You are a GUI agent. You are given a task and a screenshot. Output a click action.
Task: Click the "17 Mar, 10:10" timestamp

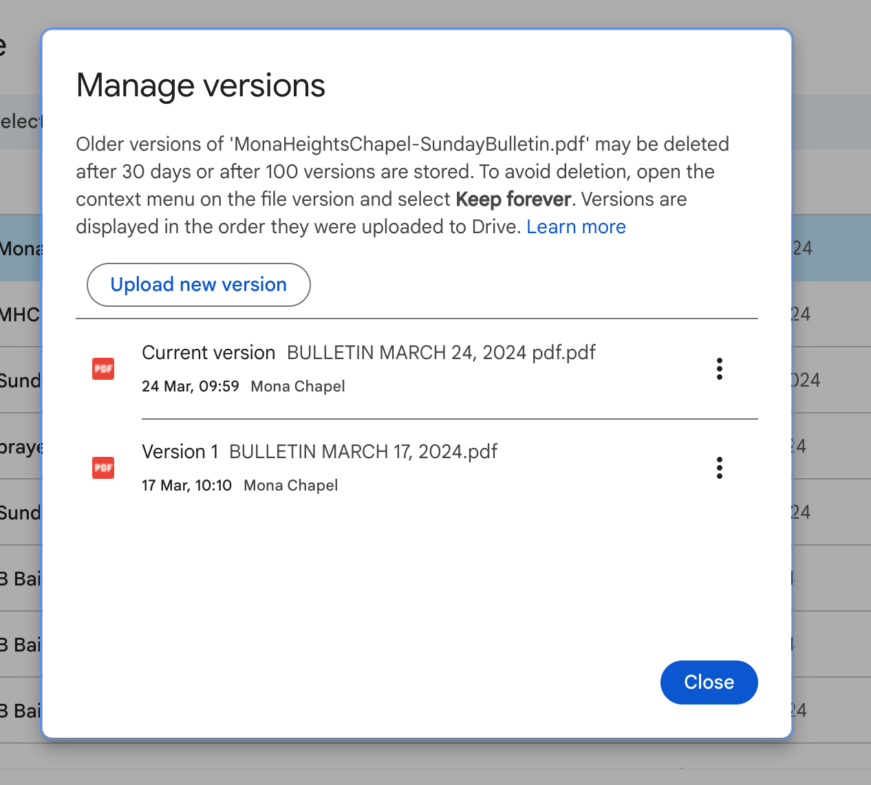click(186, 485)
